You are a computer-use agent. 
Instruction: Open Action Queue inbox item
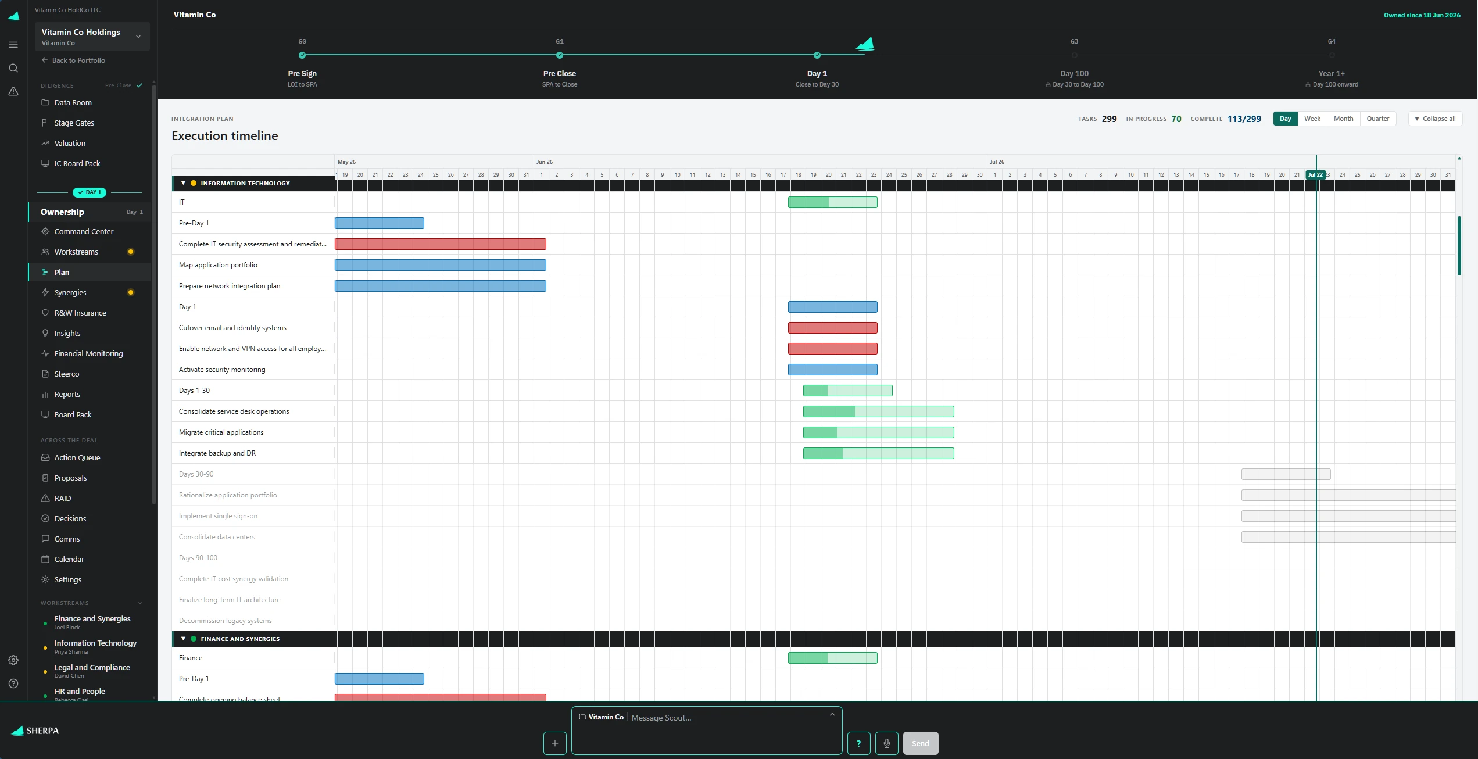90,457
